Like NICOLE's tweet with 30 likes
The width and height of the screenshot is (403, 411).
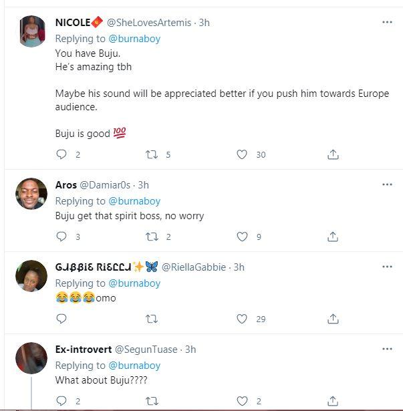[242, 154]
